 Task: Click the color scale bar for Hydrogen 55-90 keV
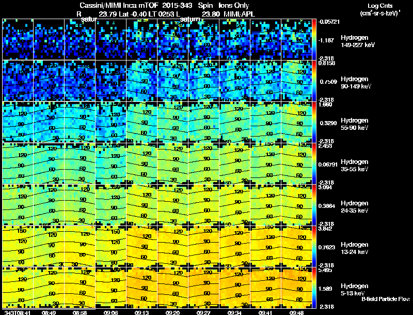[314, 122]
